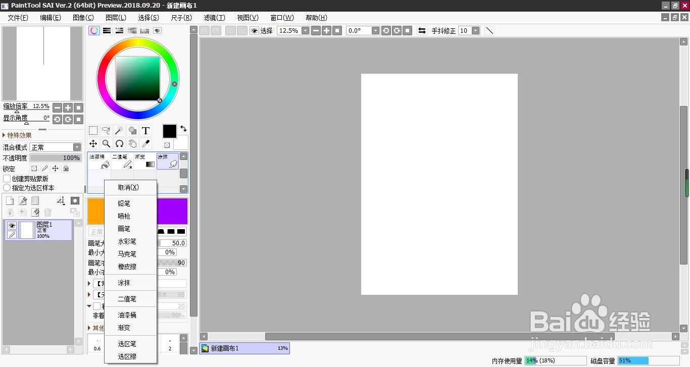This screenshot has height=367, width=690.
Task: Switch to the 新建画布1 document tab
Action: (244, 348)
